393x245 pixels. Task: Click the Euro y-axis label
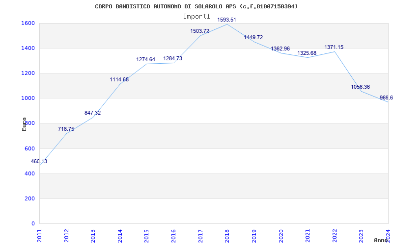pyautogui.click(x=24, y=124)
